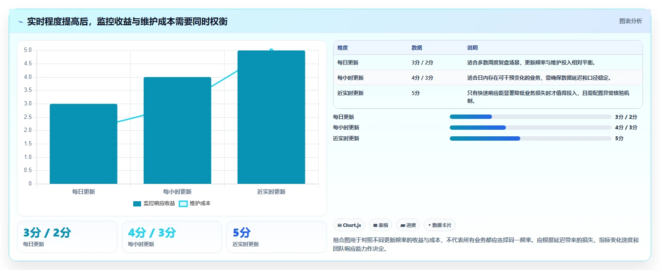Select the 进度 tag
The height and width of the screenshot is (270, 660).
coord(407,225)
